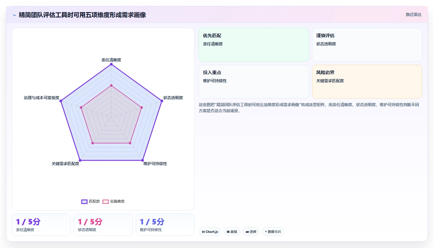434x248 pixels.
Task: Click the 状态透明度 axis label on the radar
Action: (173, 98)
